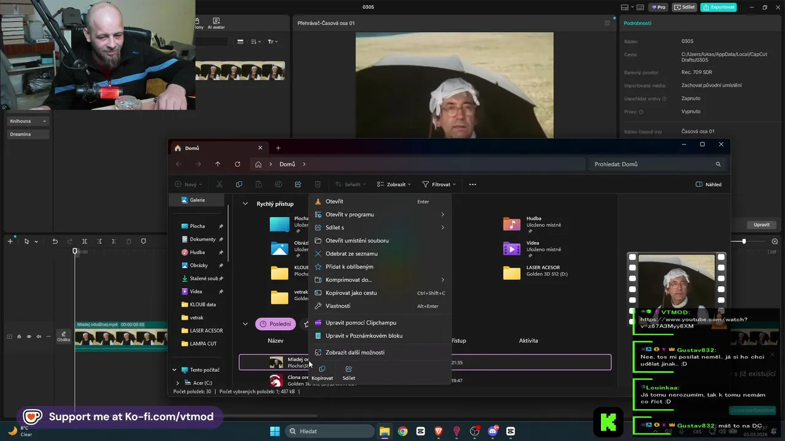Screen dimensions: 785x441
Task: Expand the Acer (C:) tree node
Action: 178,383
